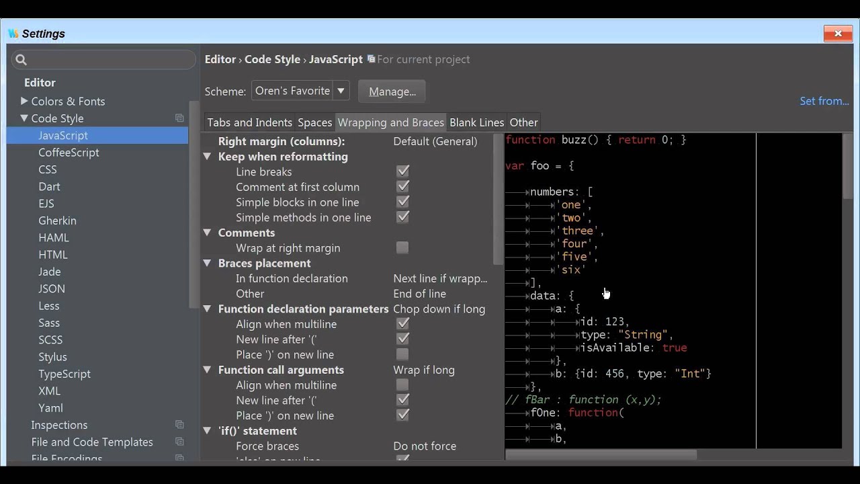Switch to the Spaces tab

point(314,122)
